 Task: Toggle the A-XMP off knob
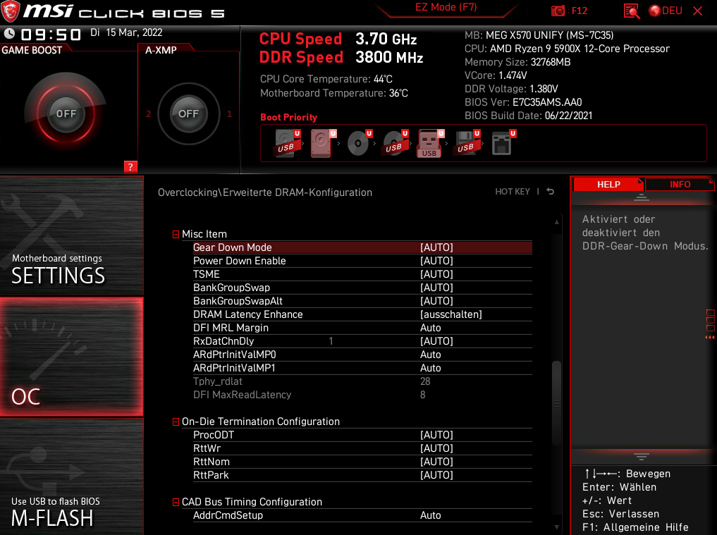pyautogui.click(x=188, y=113)
